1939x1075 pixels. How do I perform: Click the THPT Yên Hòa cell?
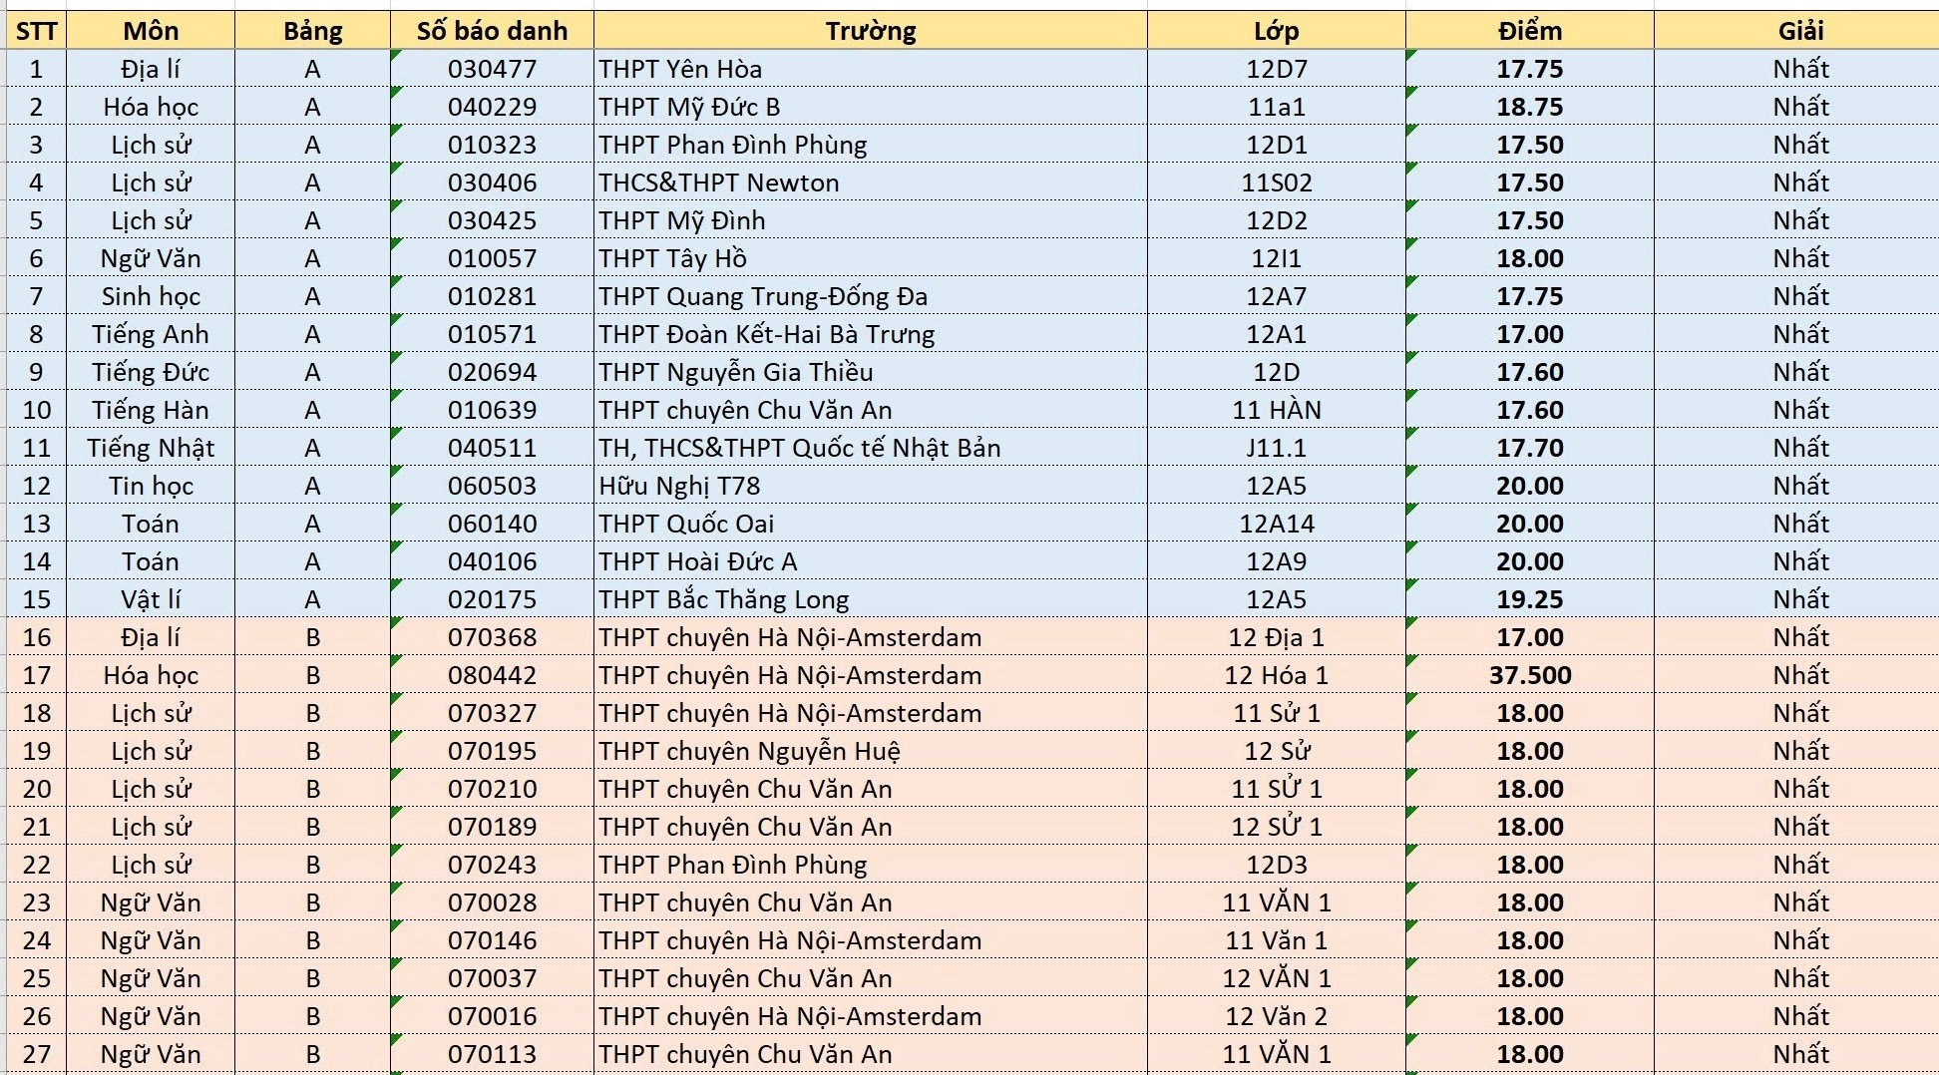tap(870, 69)
